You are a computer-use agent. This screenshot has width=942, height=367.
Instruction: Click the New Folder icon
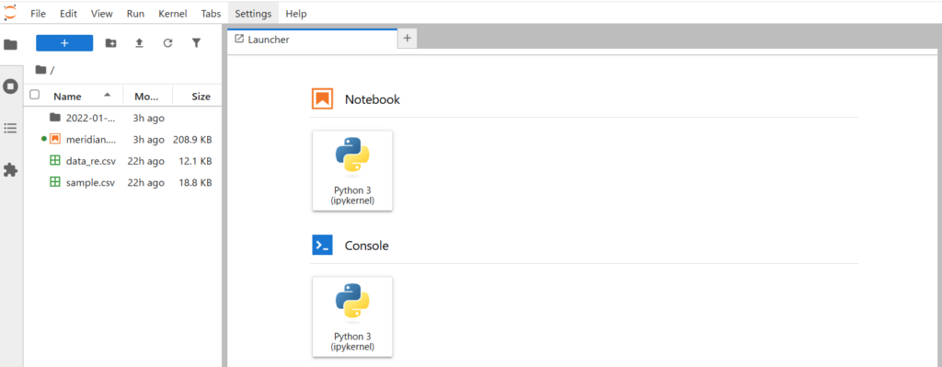click(110, 43)
